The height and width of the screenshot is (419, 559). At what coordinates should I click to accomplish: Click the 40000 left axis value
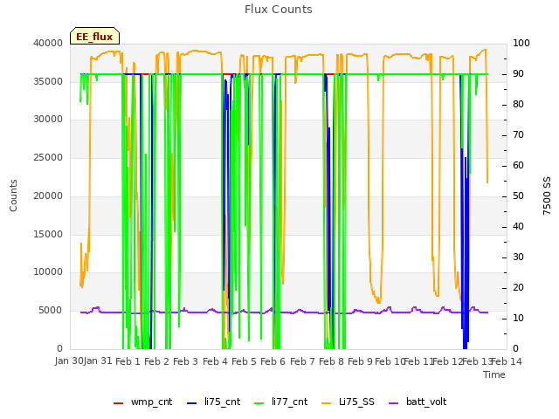[x=48, y=43]
